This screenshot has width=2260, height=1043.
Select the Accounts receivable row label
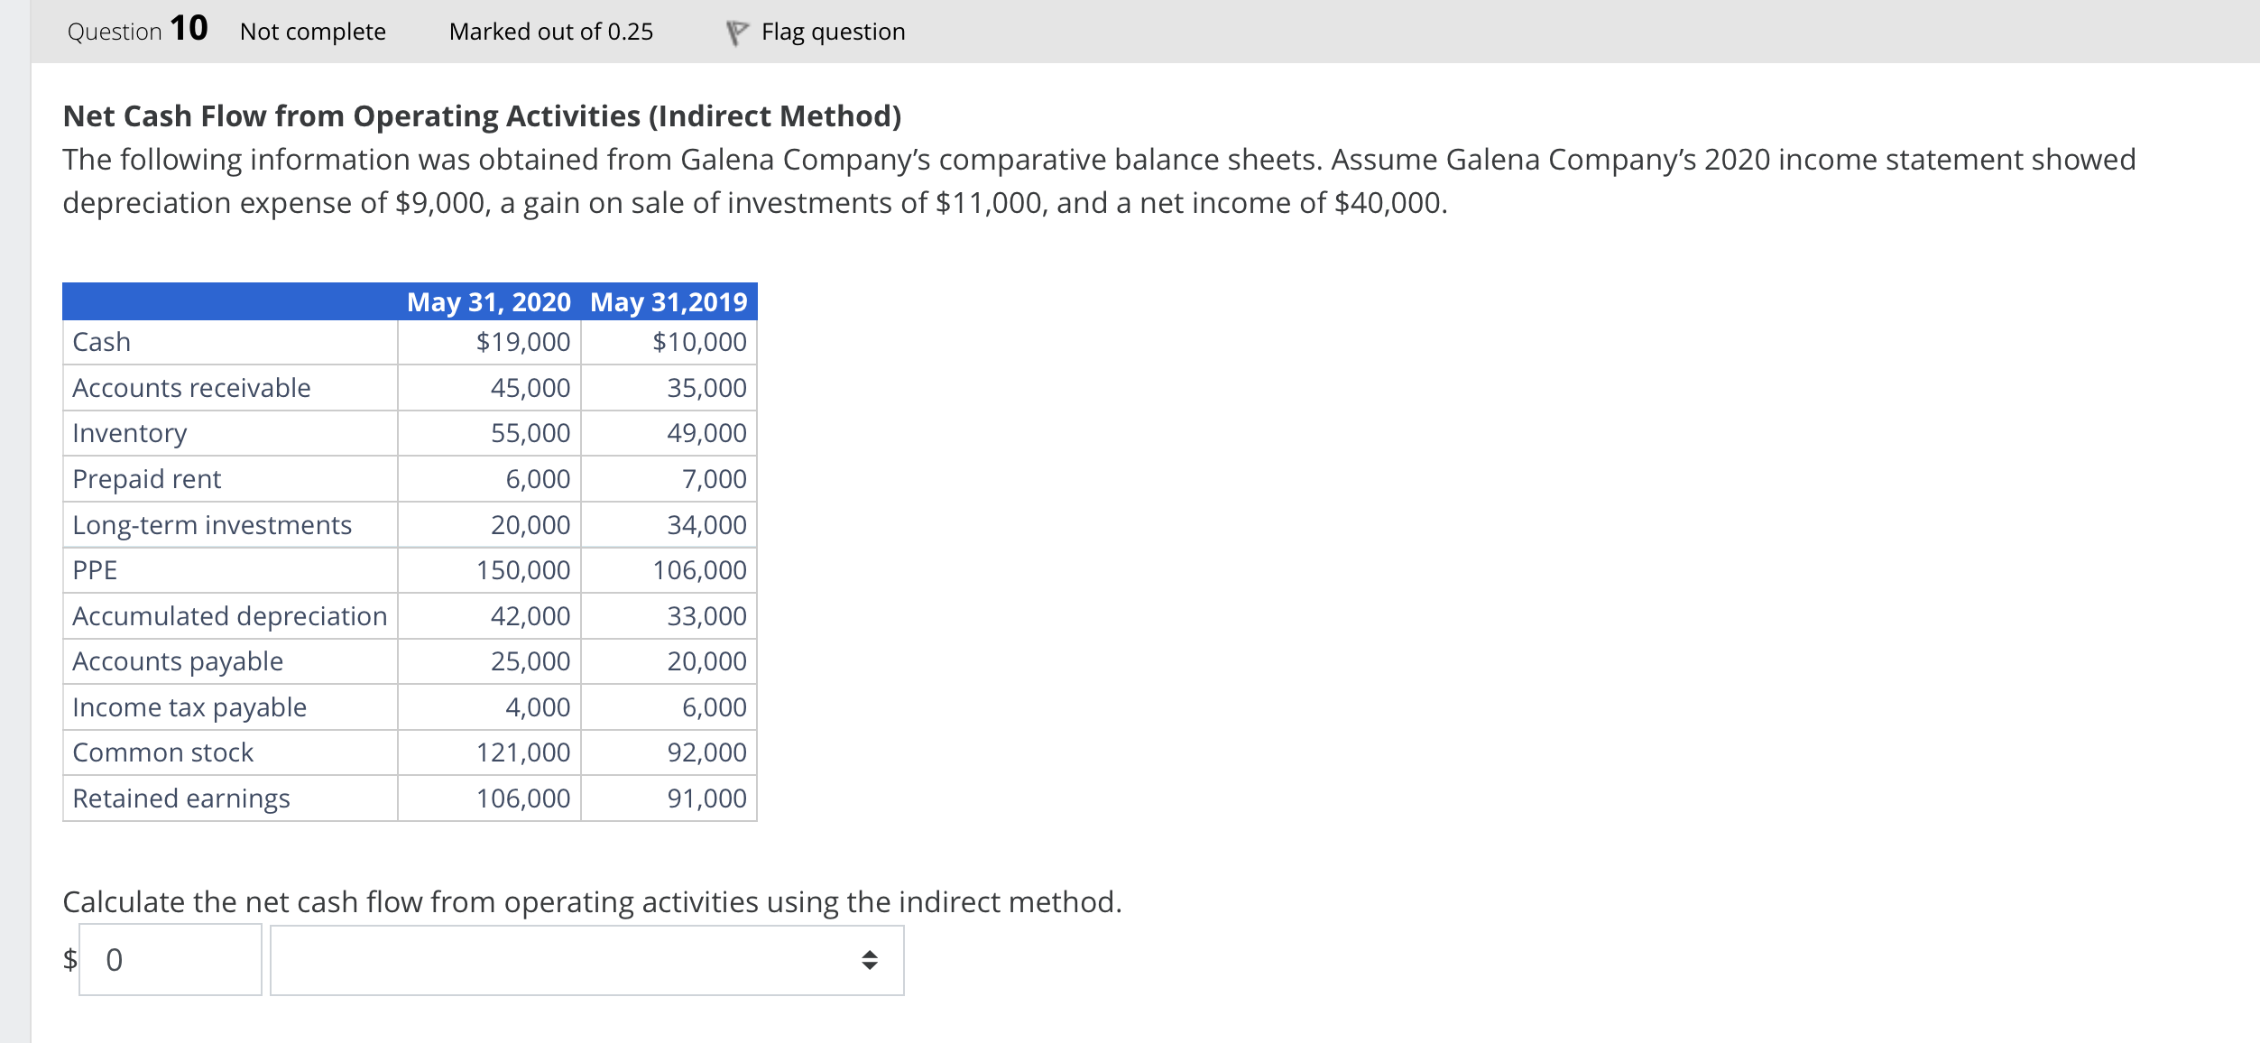[x=191, y=387]
